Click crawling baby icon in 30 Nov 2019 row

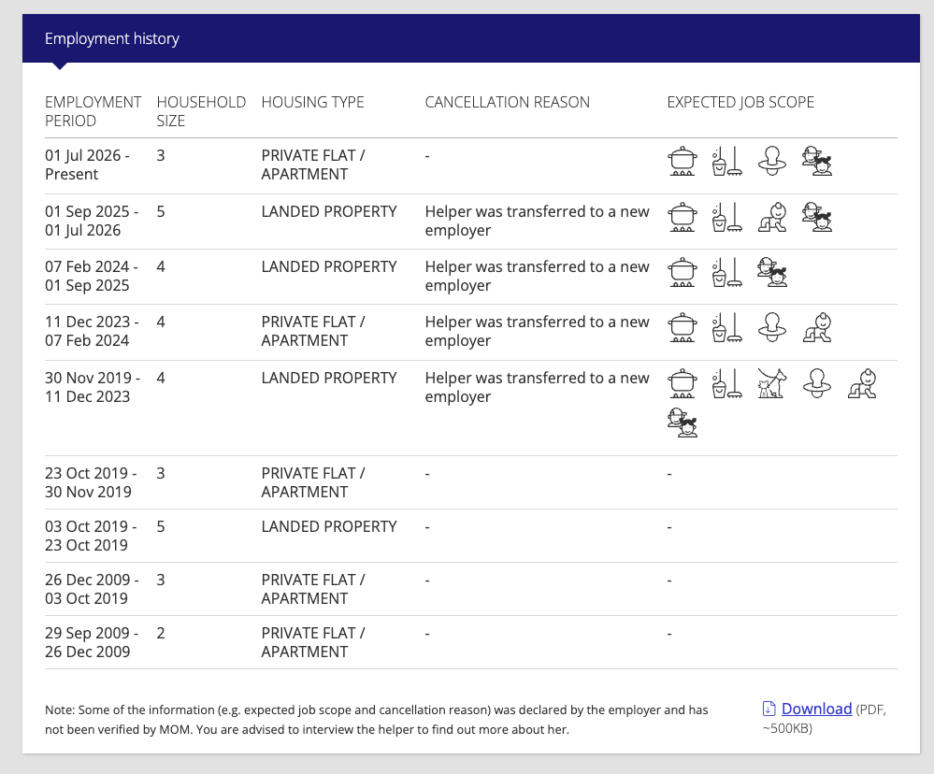[862, 383]
